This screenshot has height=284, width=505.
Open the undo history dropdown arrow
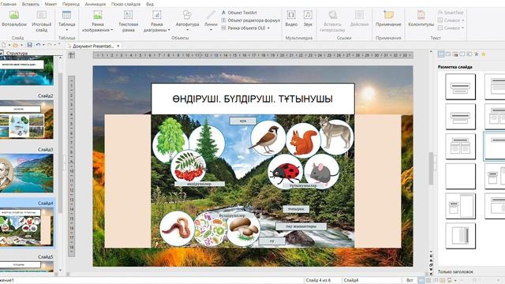click(x=43, y=45)
